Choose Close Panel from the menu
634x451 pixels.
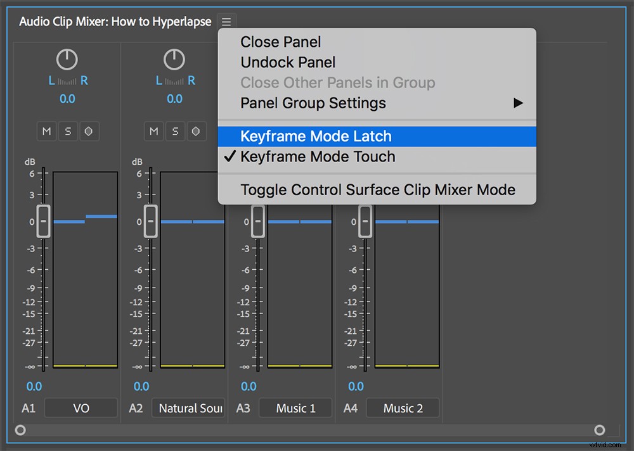280,42
